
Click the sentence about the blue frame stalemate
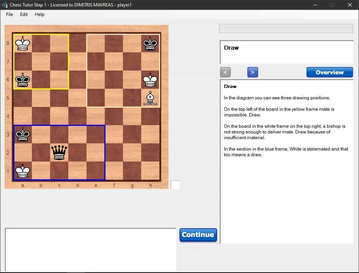point(286,152)
